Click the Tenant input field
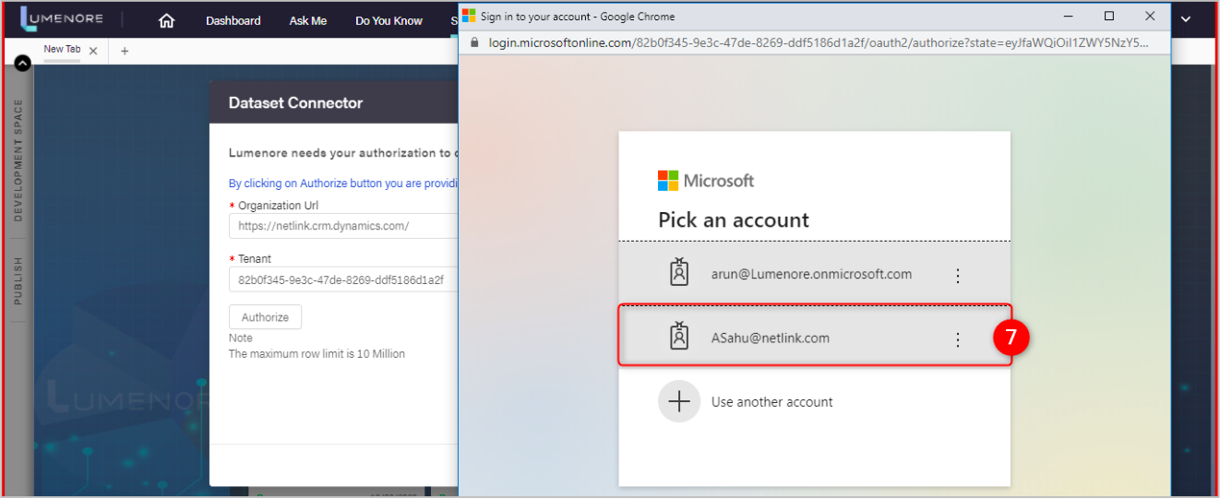1220x499 pixels. (x=342, y=279)
